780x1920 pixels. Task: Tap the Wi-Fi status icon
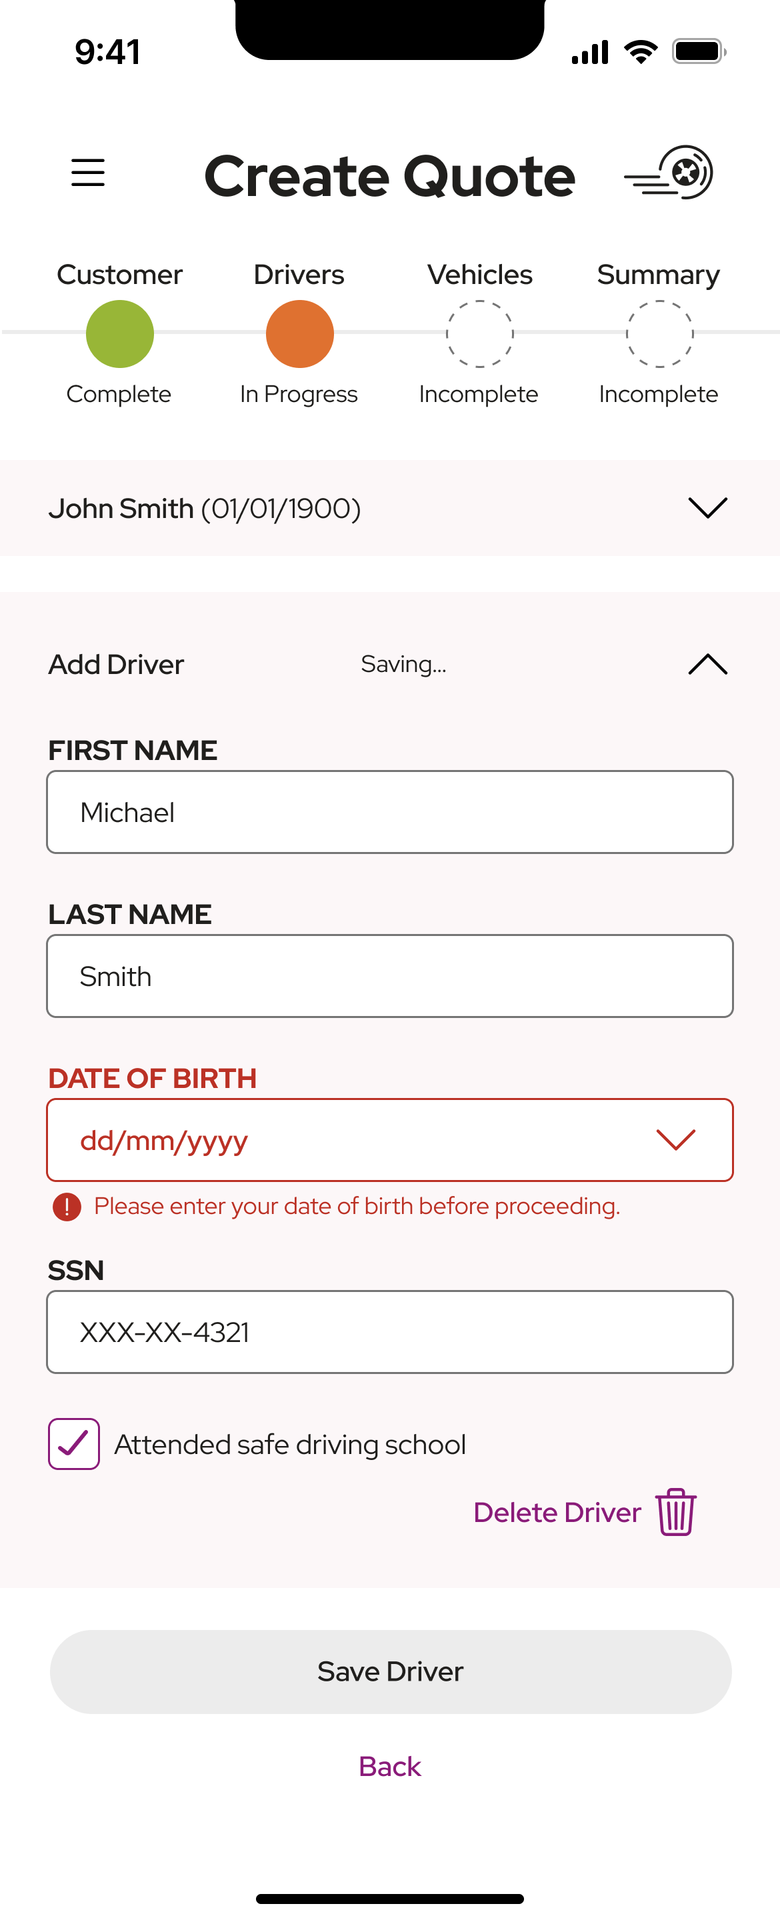coord(641,52)
